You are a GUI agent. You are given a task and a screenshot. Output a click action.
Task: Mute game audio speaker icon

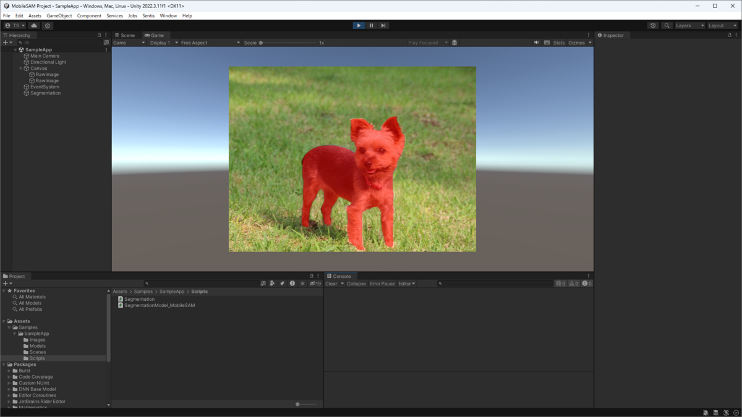(x=537, y=43)
